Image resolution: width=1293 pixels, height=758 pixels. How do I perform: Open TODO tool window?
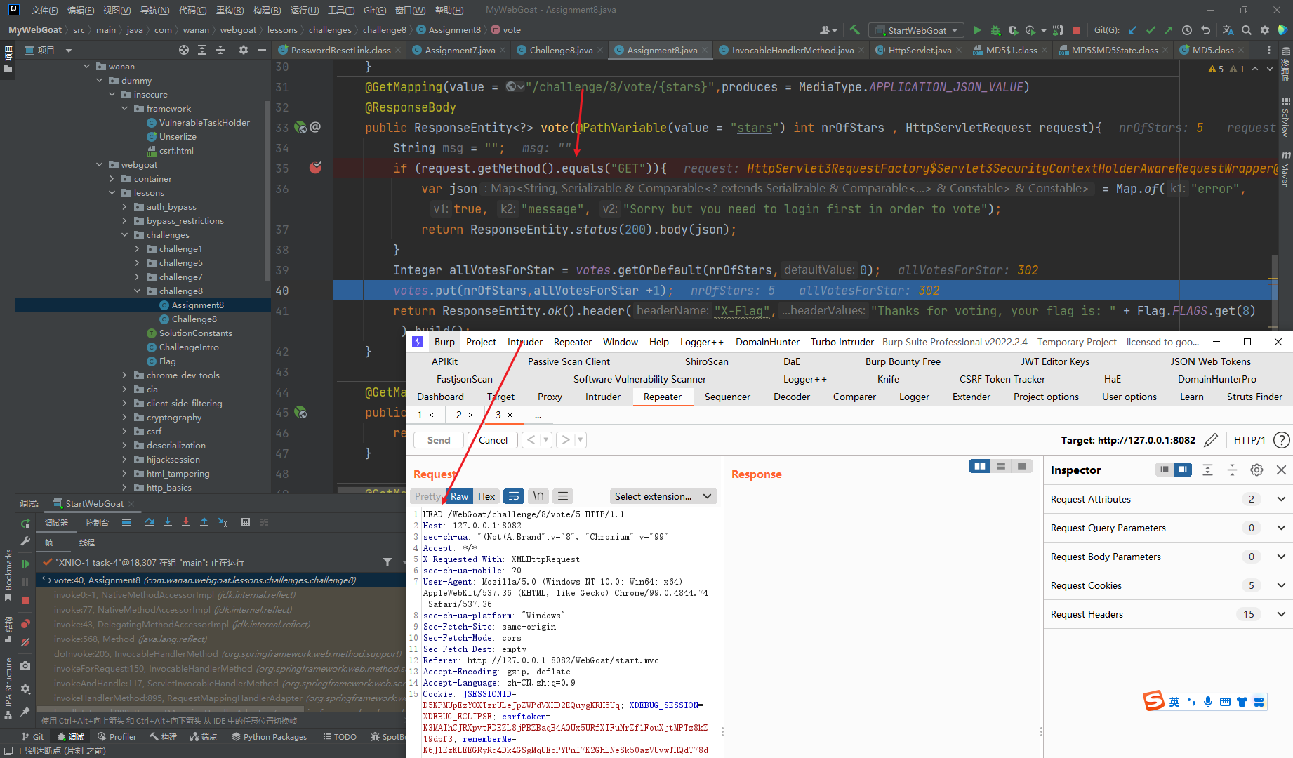[340, 737]
